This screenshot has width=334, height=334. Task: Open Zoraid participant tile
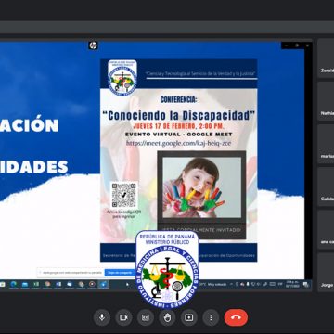(326, 58)
